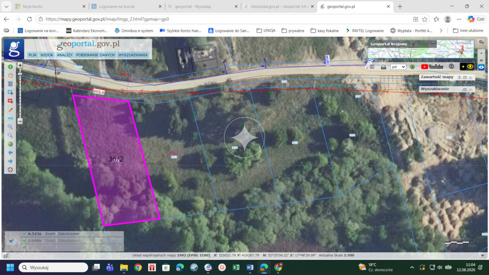The height and width of the screenshot is (275, 489).
Task: Toggle the blue eye visibility button
Action: coord(481,67)
